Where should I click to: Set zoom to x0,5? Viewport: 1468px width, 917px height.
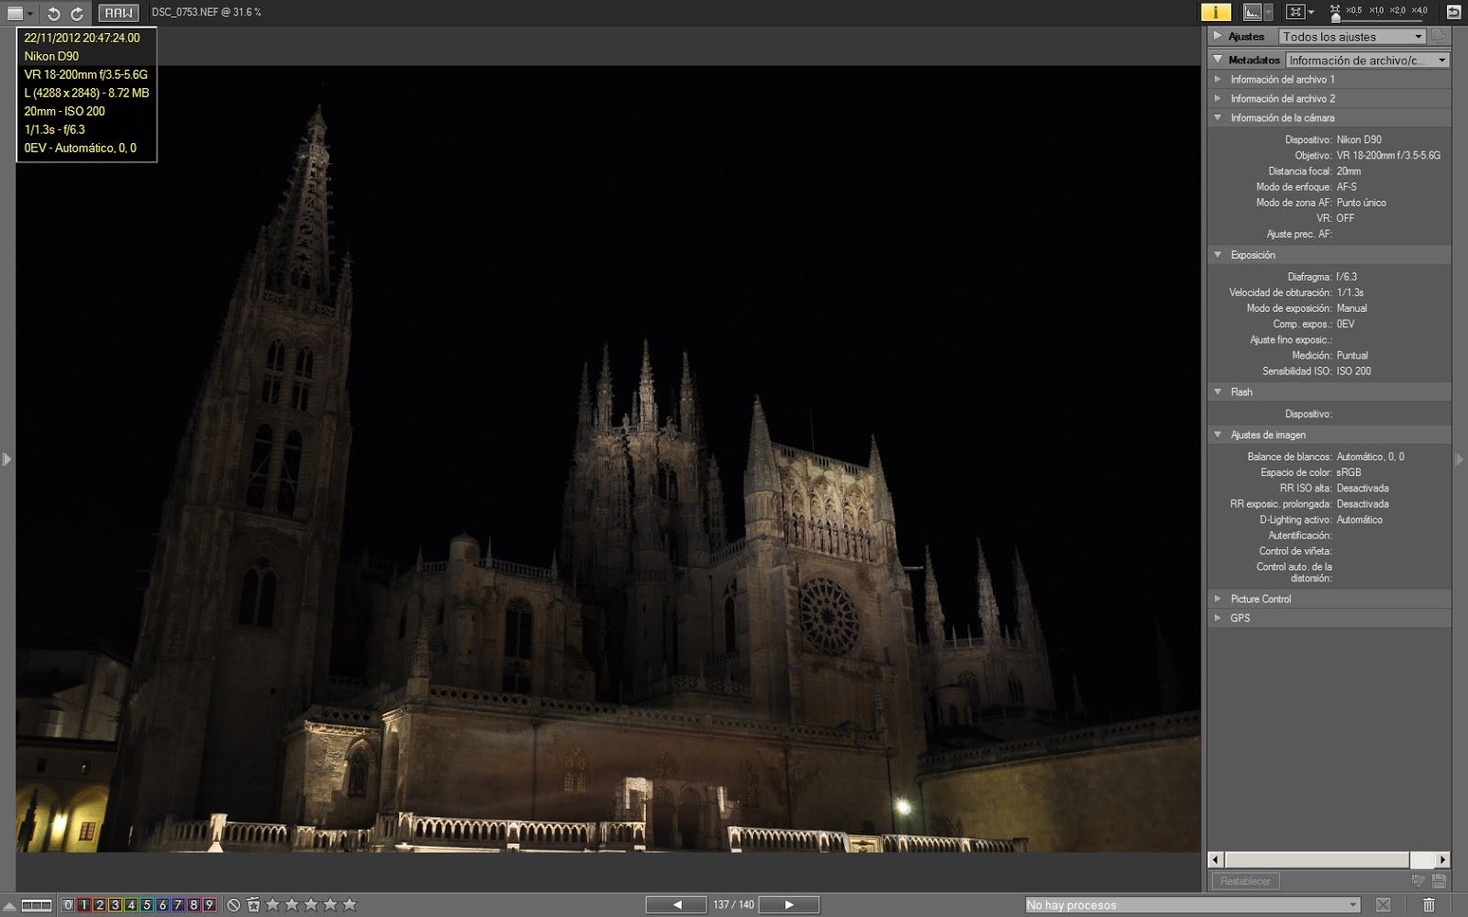point(1353,10)
